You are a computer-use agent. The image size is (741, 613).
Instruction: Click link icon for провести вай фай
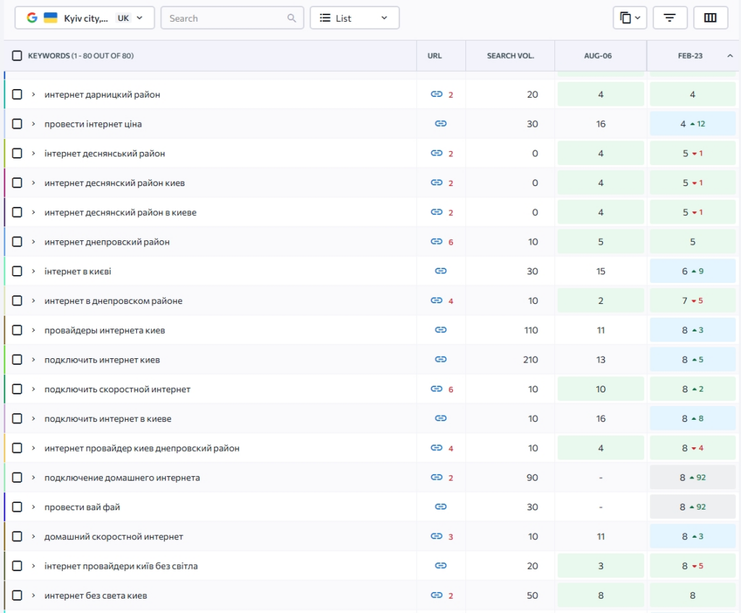(x=441, y=507)
